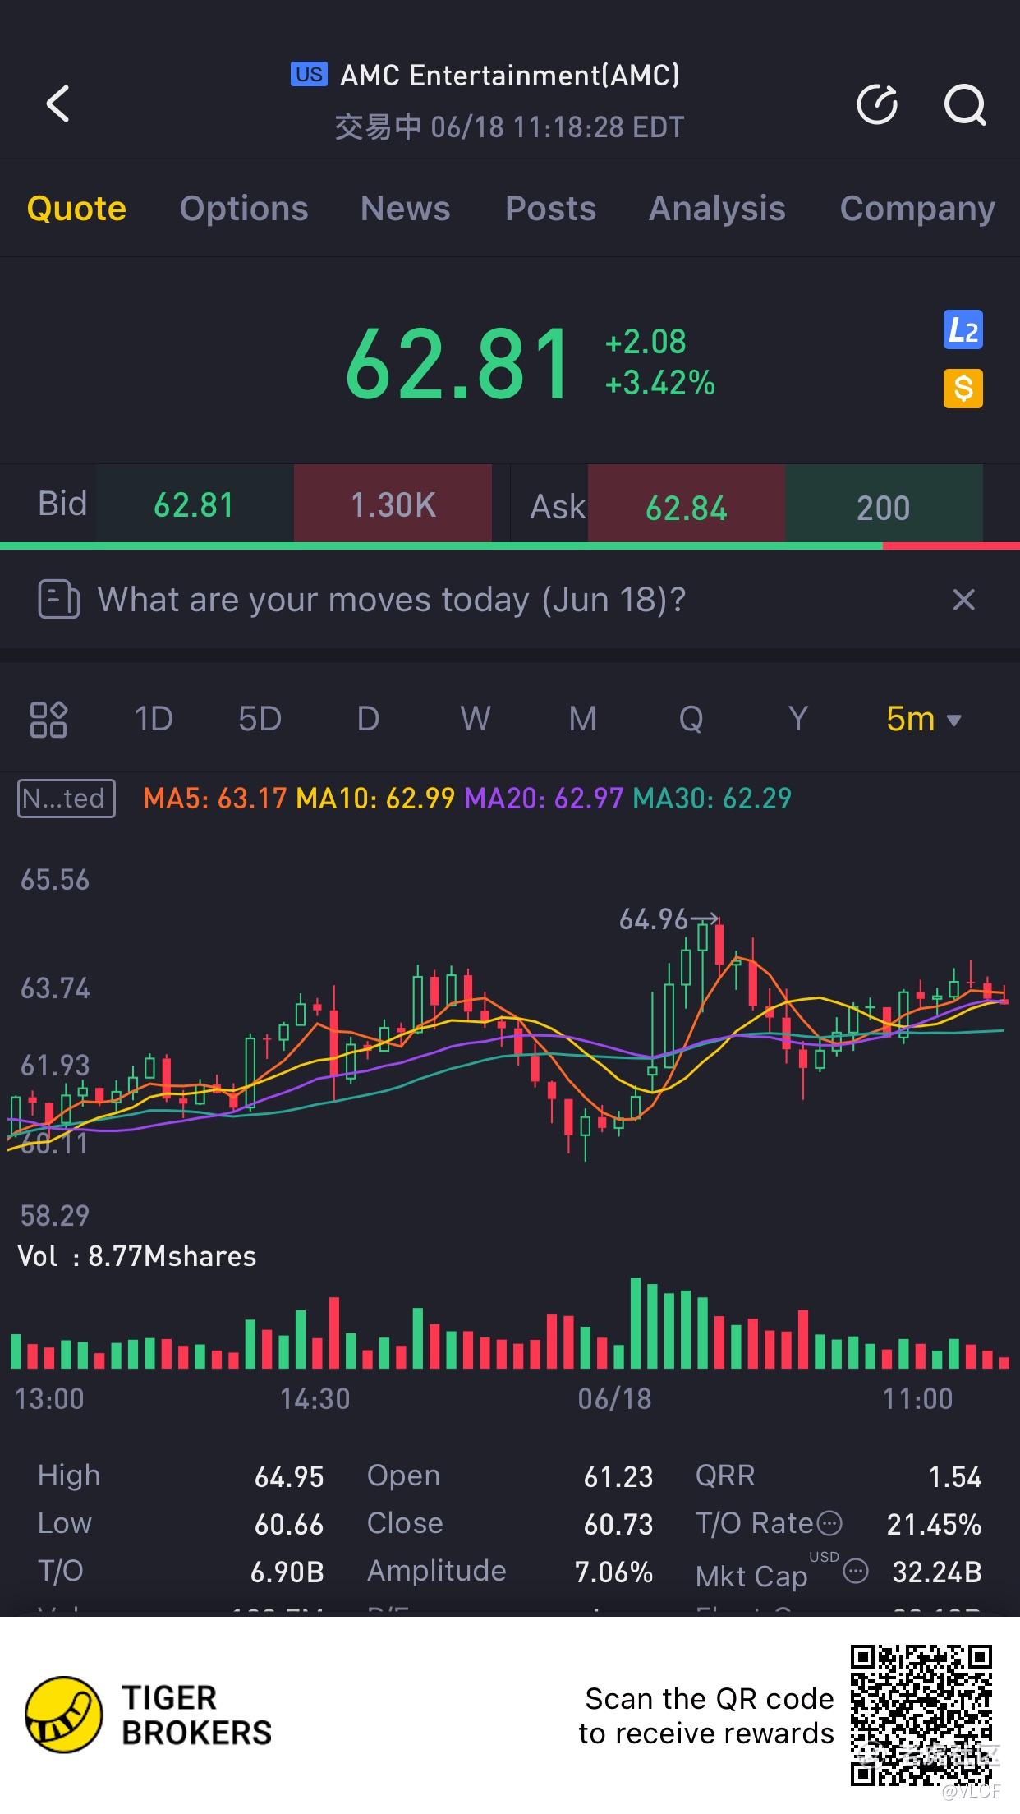Viewport: 1020px width, 1814px height.
Task: Tap the MA5: 63.17 indicator label
Action: tap(214, 799)
